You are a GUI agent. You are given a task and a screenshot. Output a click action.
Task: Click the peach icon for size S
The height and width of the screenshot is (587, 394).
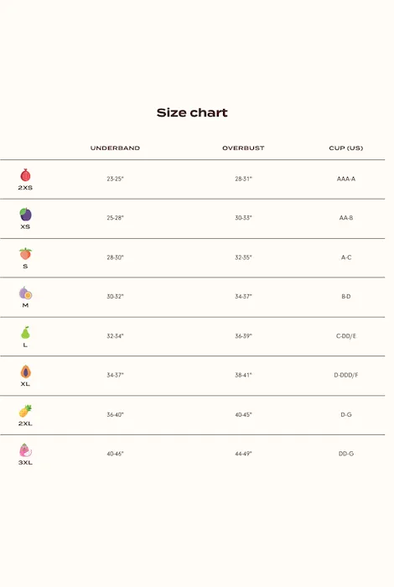(x=25, y=253)
